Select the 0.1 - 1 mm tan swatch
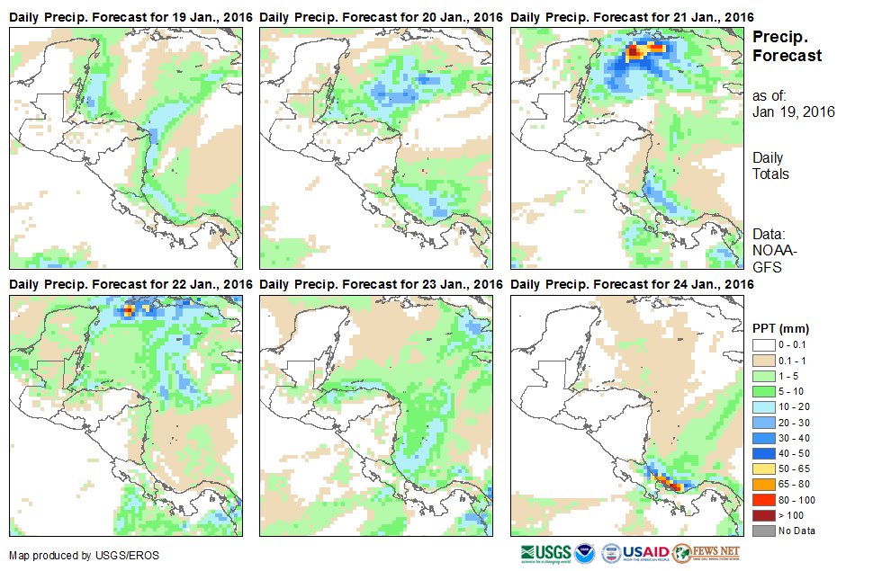Viewport: 873px width, 571px height. click(x=764, y=360)
